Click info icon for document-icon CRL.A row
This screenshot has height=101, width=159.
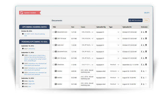pos(142,32)
